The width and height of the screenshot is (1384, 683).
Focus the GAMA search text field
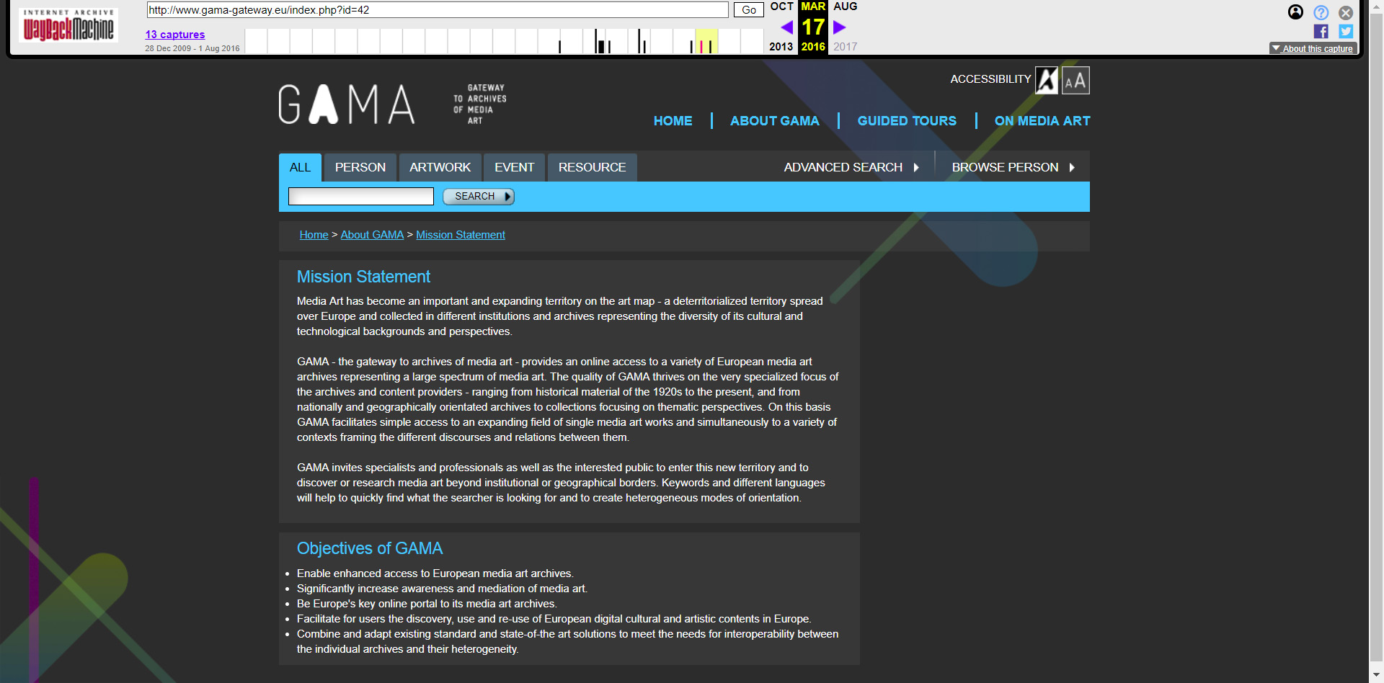pos(361,197)
